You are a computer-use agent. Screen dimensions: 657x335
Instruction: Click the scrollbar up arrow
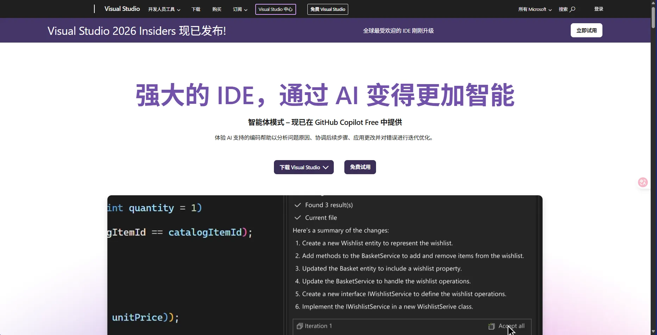653,3
